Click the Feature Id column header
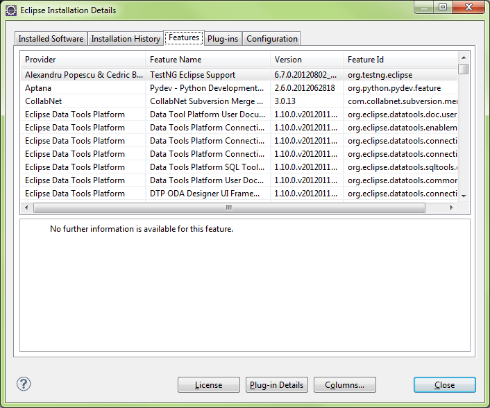Image resolution: width=490 pixels, height=408 pixels. tap(400, 60)
